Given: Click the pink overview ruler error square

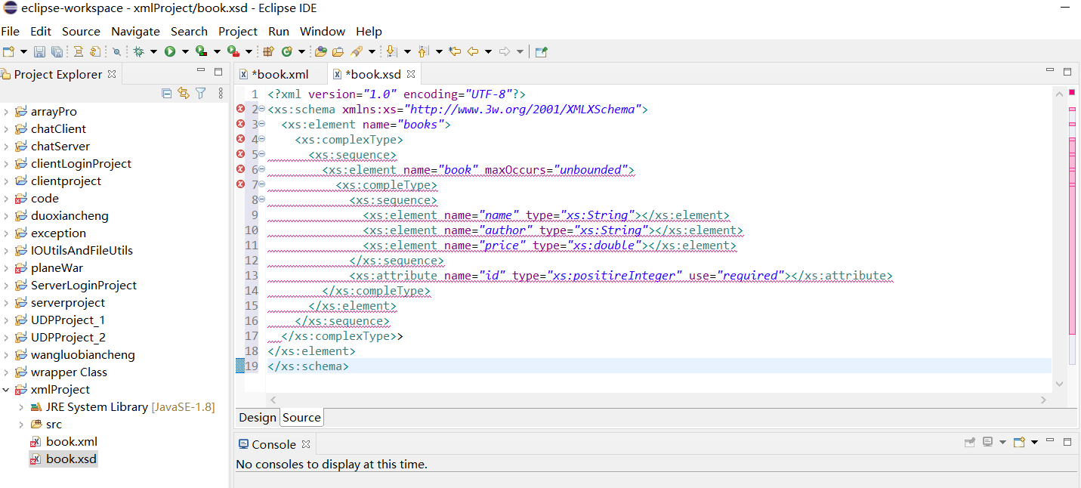Looking at the screenshot, I should (x=1071, y=92).
